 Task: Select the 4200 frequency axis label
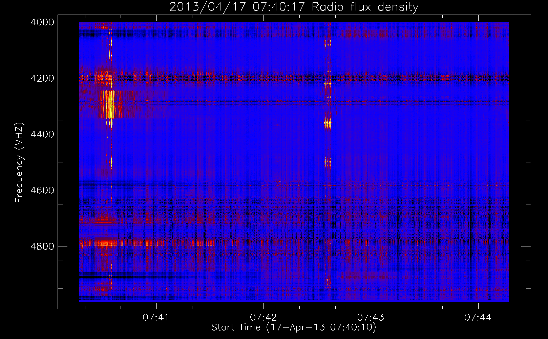tap(42, 78)
